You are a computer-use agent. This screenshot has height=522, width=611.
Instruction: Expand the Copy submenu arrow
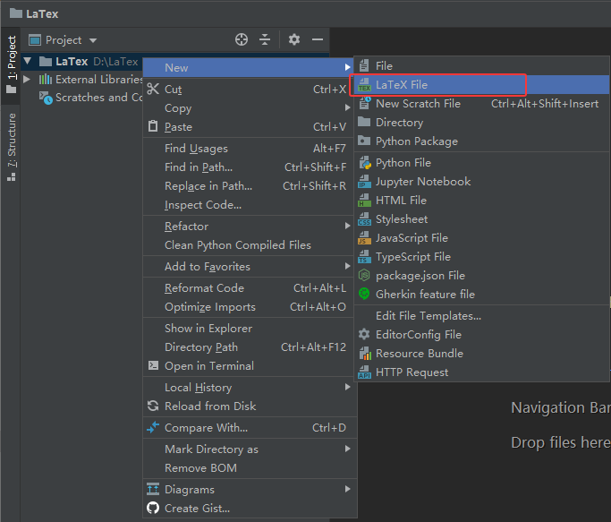pyautogui.click(x=348, y=107)
